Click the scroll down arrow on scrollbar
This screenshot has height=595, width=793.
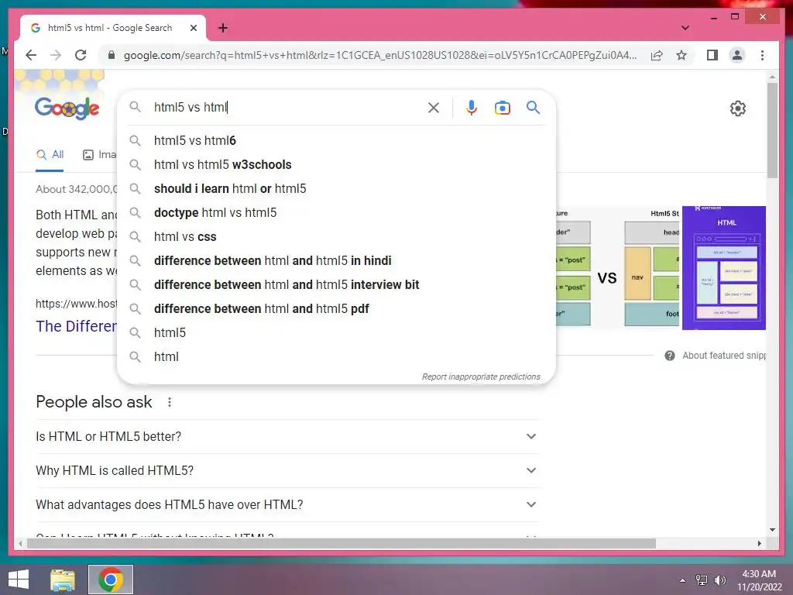(772, 530)
